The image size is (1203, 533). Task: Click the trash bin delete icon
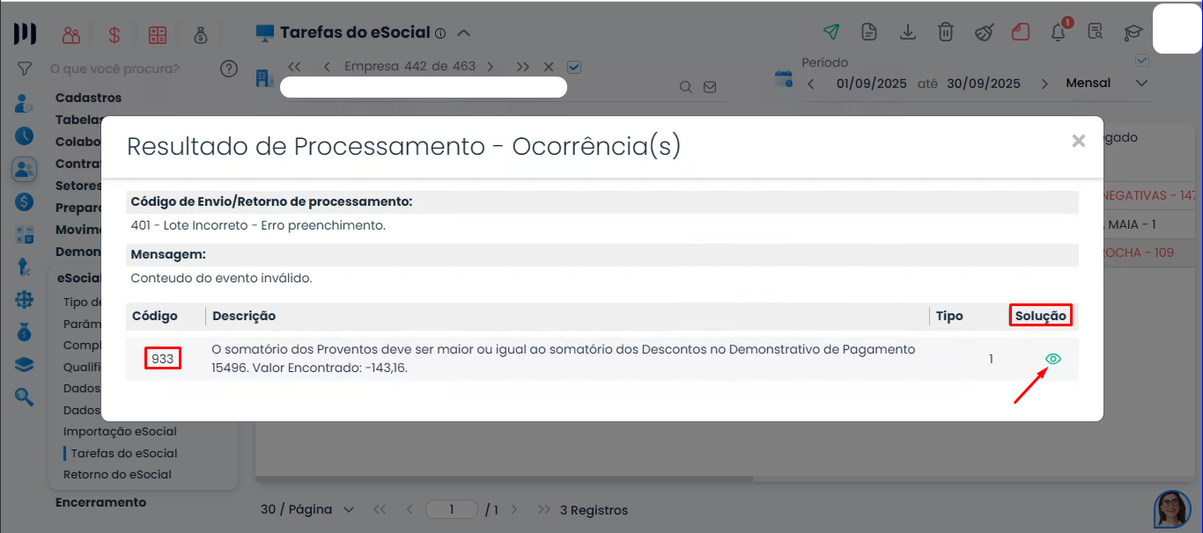(945, 33)
